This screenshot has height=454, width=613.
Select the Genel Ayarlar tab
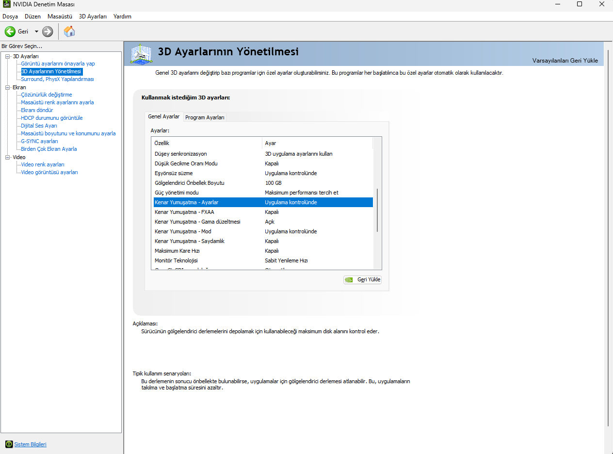pos(163,116)
